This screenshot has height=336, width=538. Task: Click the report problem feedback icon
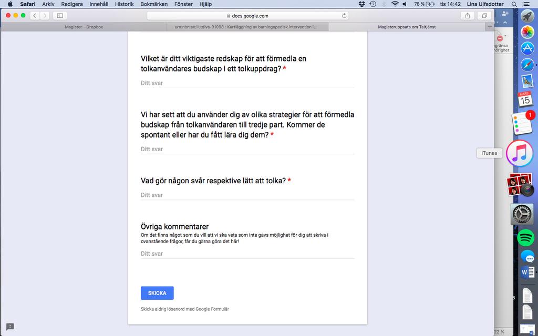click(10, 327)
